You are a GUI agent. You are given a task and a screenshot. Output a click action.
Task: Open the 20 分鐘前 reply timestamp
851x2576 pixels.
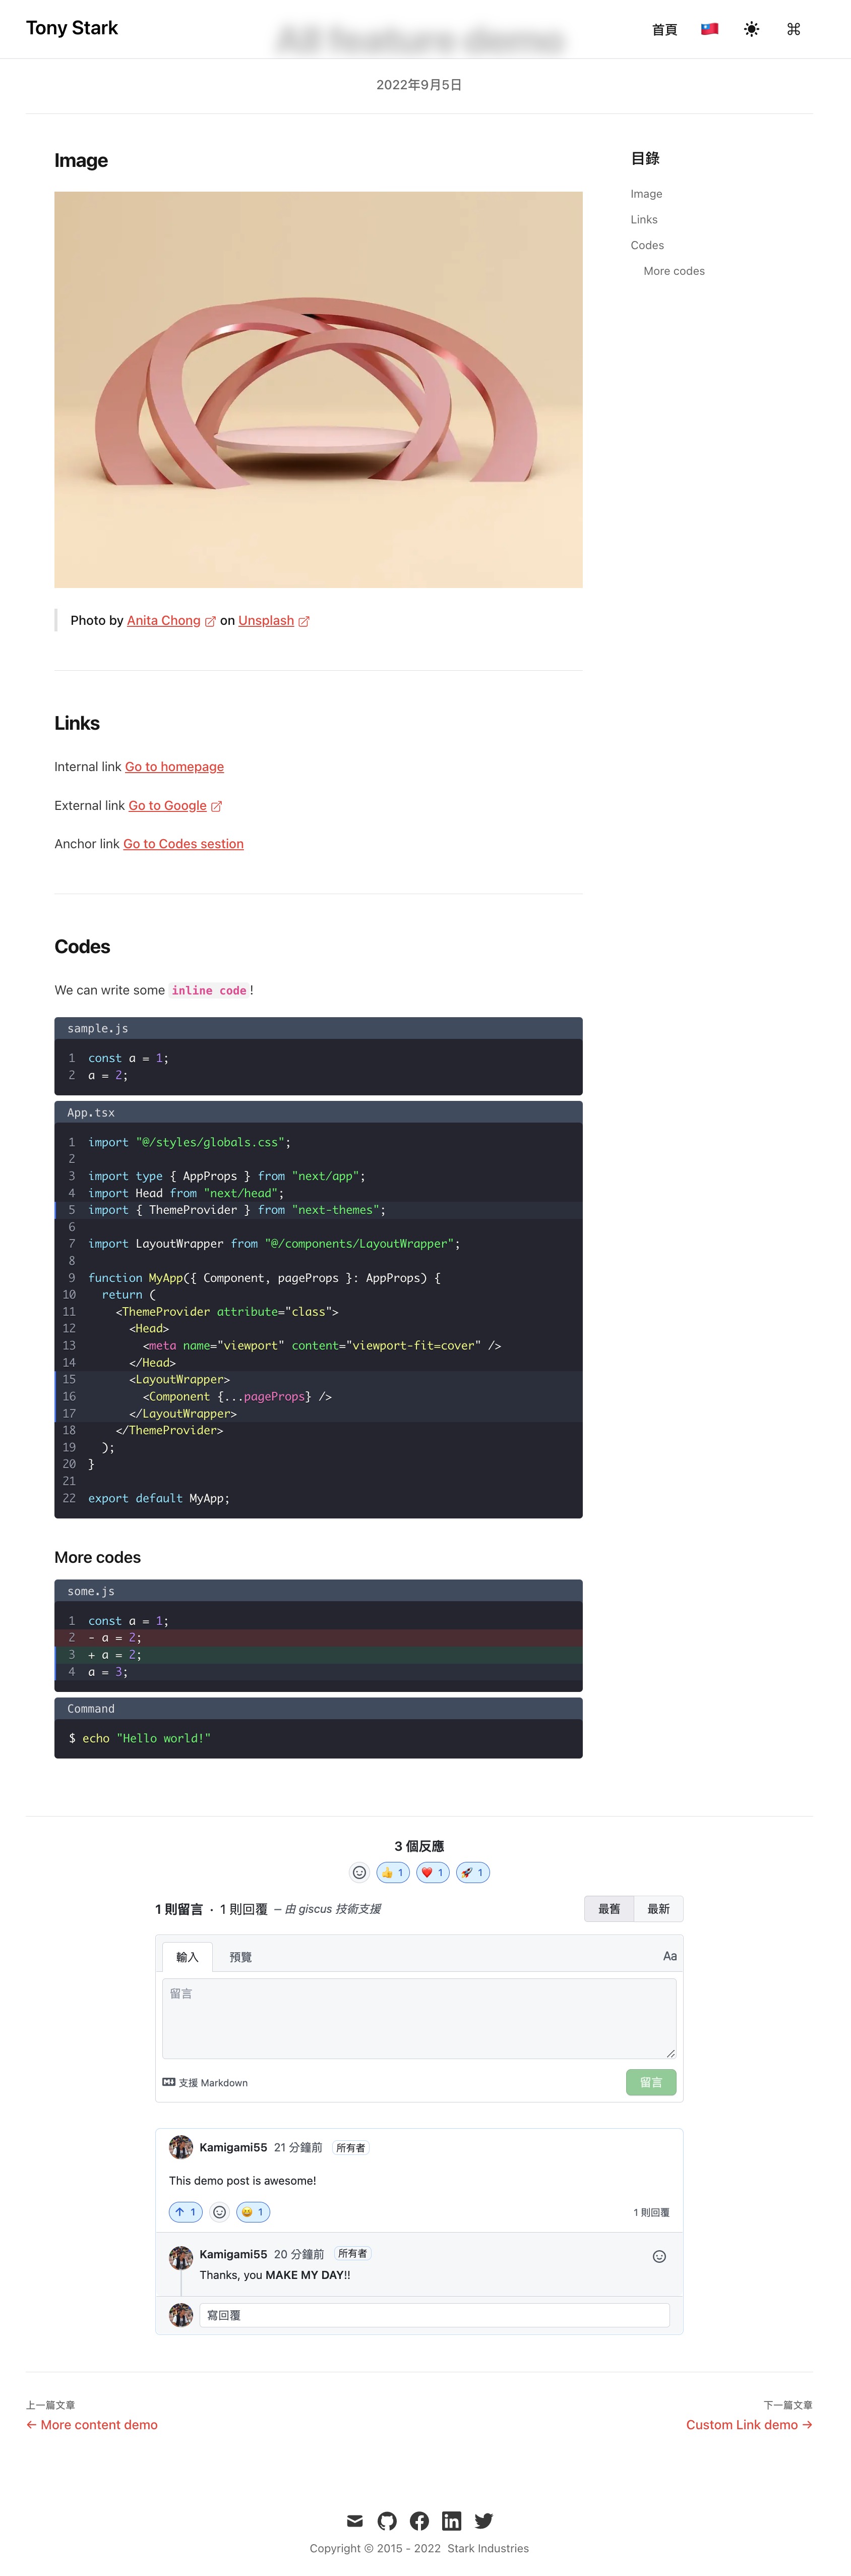pyautogui.click(x=299, y=2254)
